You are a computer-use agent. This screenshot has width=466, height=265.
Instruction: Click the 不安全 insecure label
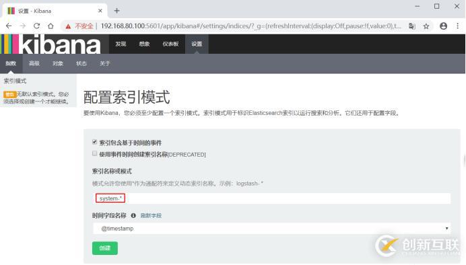click(x=84, y=26)
